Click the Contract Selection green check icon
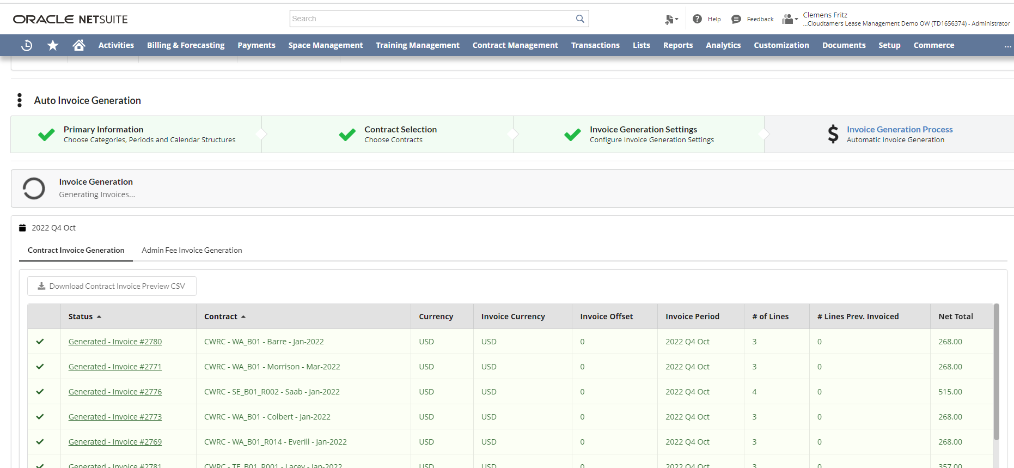The image size is (1014, 468). click(347, 134)
